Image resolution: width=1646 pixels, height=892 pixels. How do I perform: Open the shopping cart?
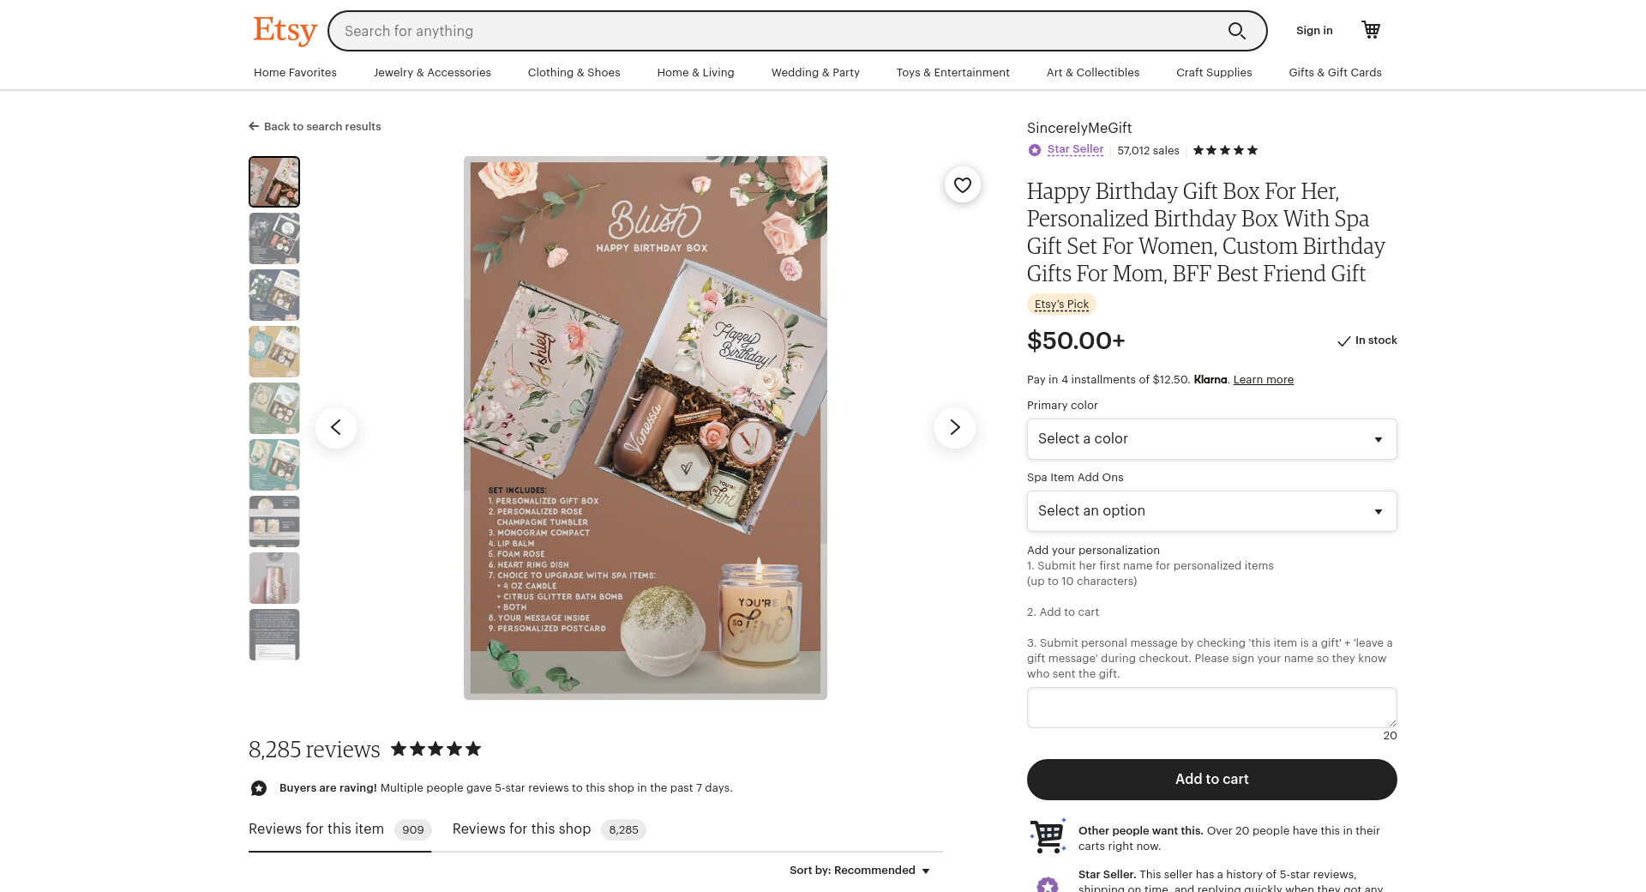click(1371, 30)
